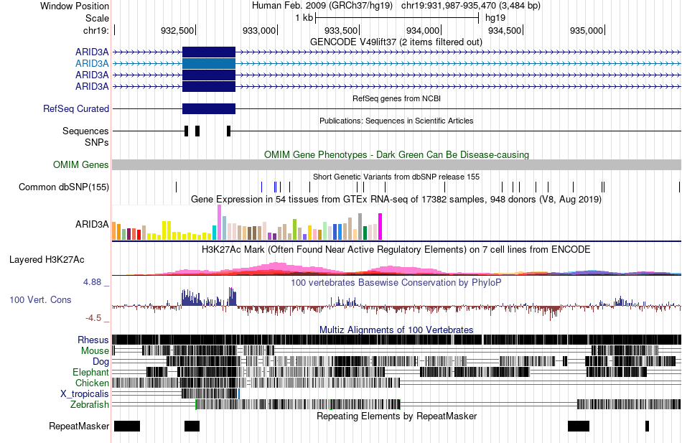Viewport: 682px width, 443px height.
Task: Click the X_tropicalis species label
Action: pos(85,394)
